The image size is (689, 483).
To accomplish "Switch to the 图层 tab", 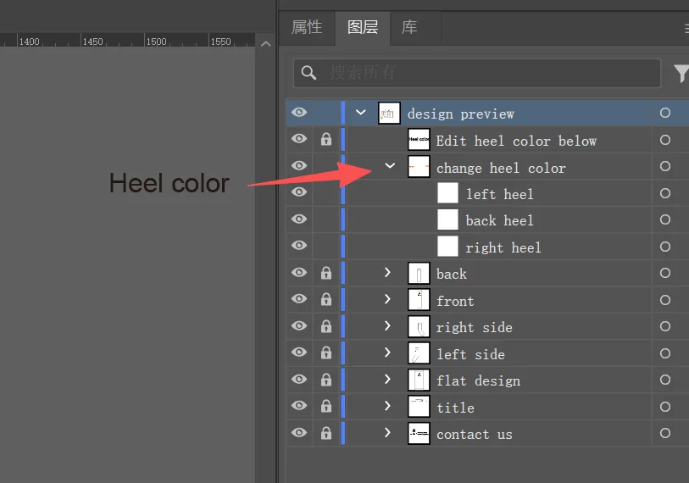I will (x=363, y=27).
